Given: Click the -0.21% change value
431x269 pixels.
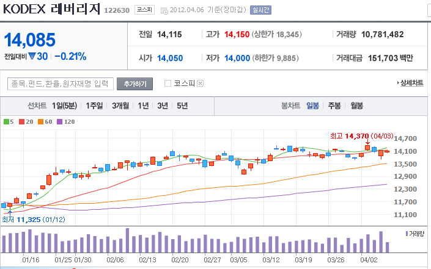Looking at the screenshot, I should tap(70, 57).
